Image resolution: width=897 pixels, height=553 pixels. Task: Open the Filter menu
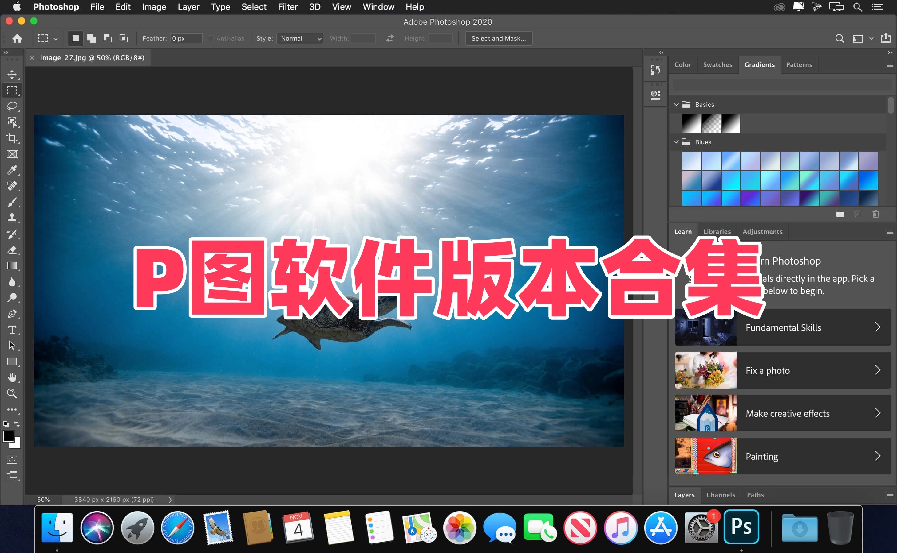coord(287,7)
